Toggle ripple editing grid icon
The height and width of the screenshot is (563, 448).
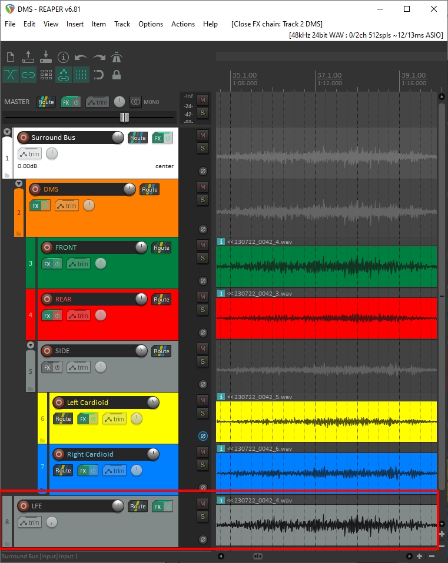(46, 75)
